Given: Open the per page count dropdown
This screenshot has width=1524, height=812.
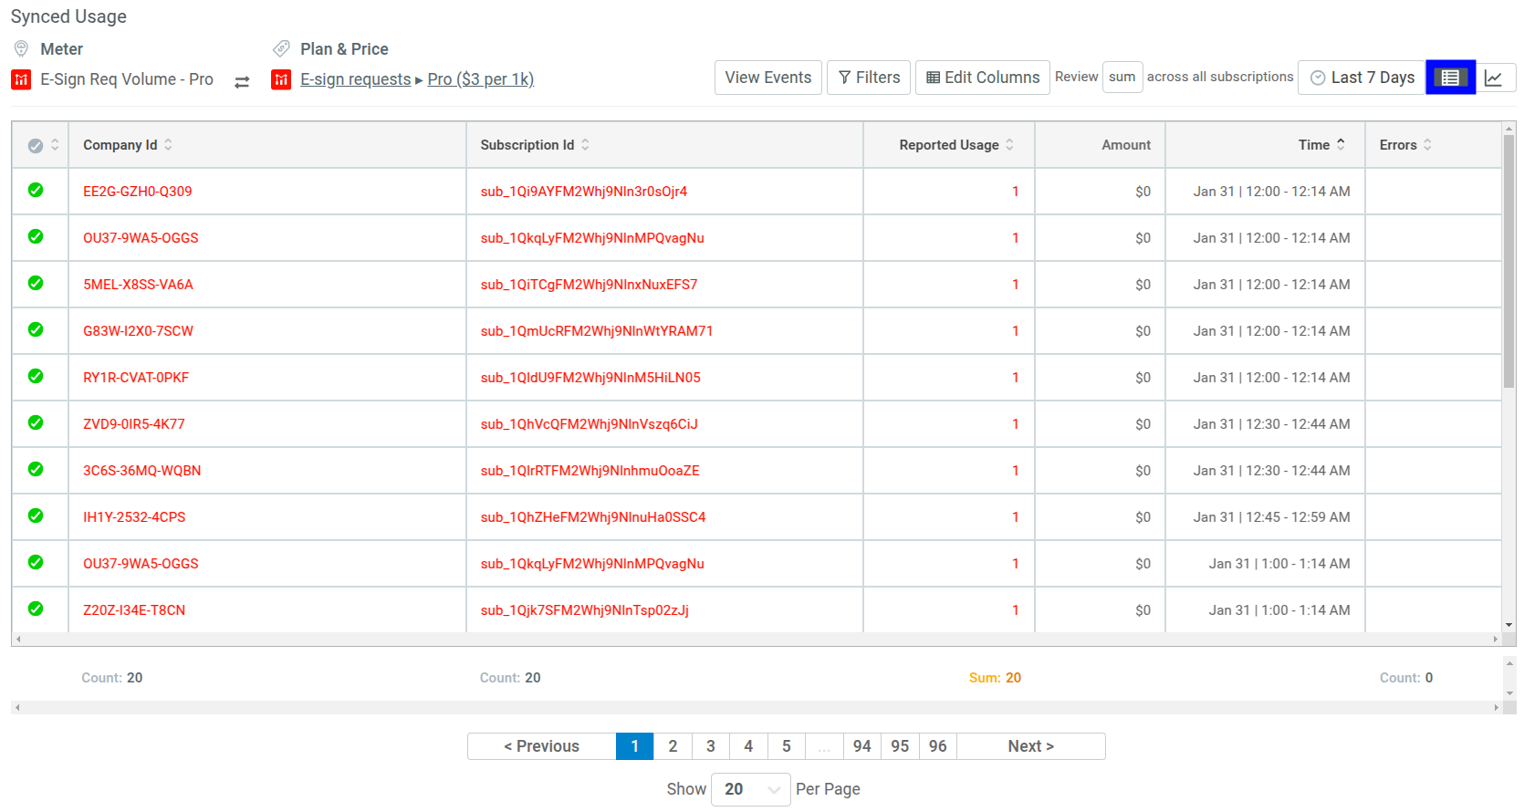Looking at the screenshot, I should point(750,789).
